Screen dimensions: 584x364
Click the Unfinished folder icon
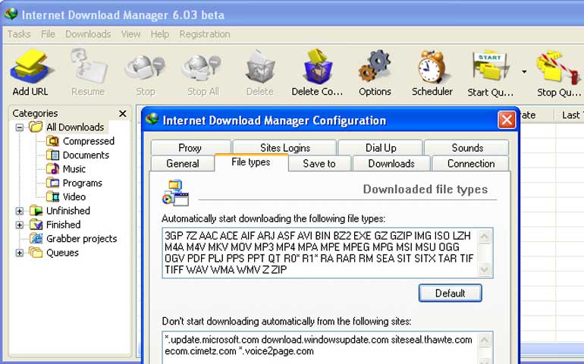[x=36, y=211]
